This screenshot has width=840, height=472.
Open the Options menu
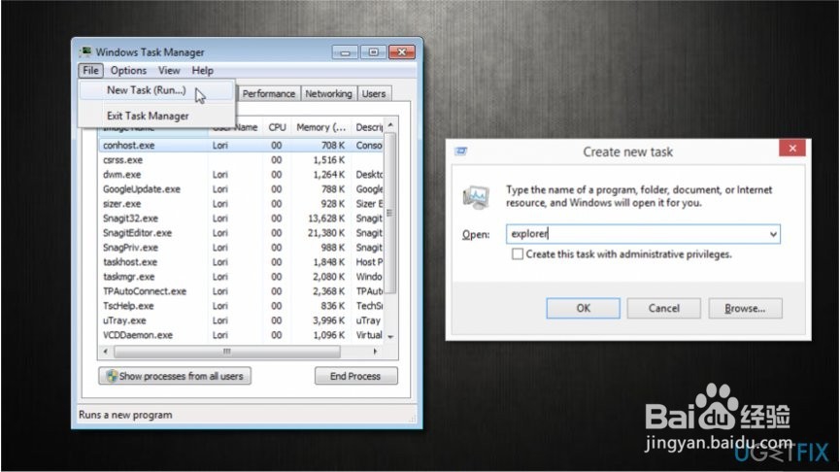128,70
